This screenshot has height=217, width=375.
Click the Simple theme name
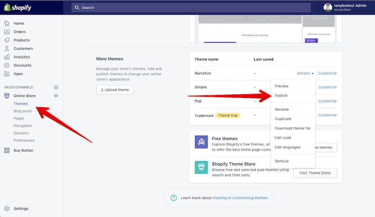pos(201,87)
